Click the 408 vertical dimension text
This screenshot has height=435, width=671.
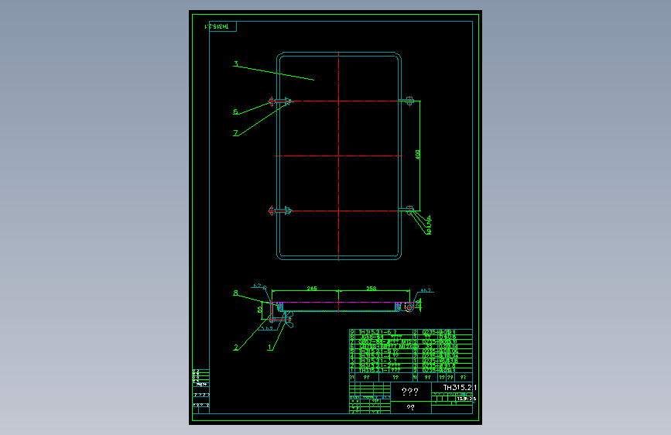(418, 155)
